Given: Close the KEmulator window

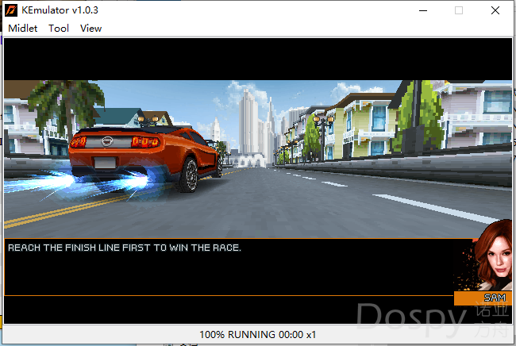Looking at the screenshot, I should click(495, 10).
